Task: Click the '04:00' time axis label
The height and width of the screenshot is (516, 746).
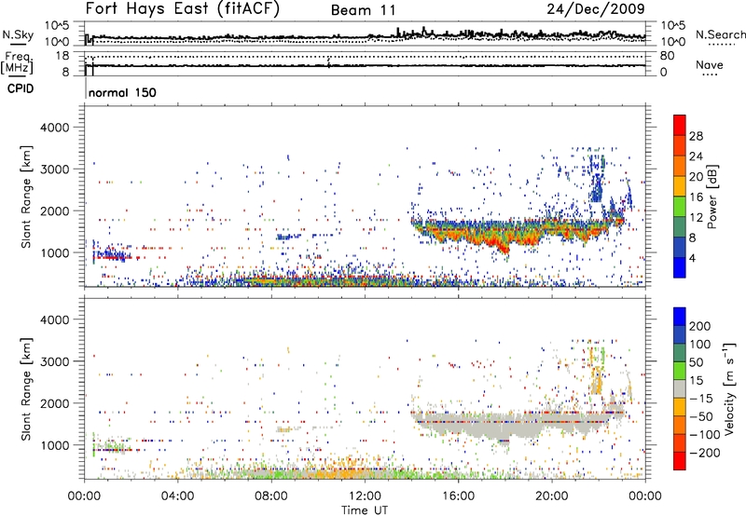Action: 177,496
